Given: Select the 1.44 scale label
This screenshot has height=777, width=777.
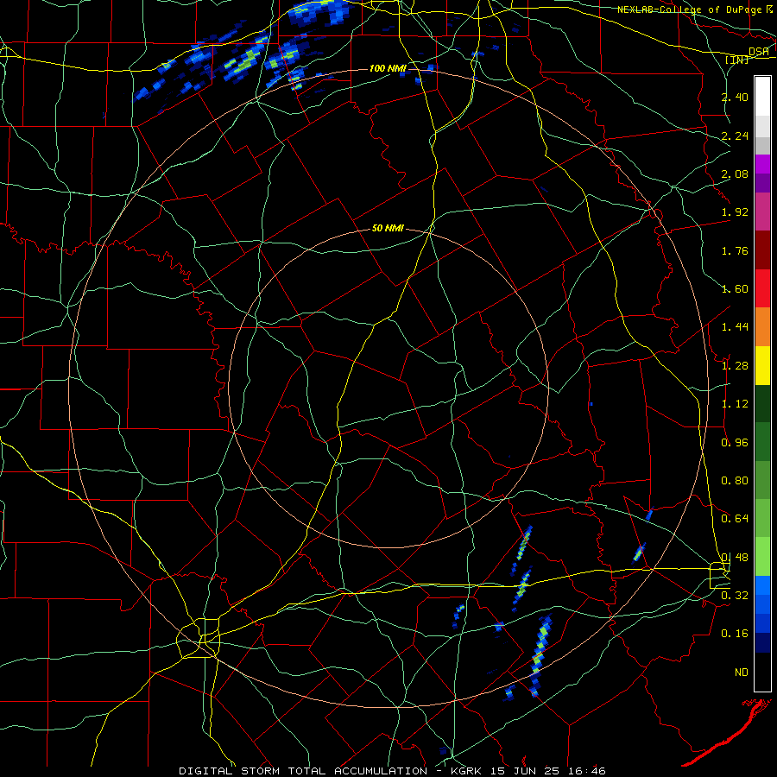Looking at the screenshot, I should pyautogui.click(x=735, y=327).
